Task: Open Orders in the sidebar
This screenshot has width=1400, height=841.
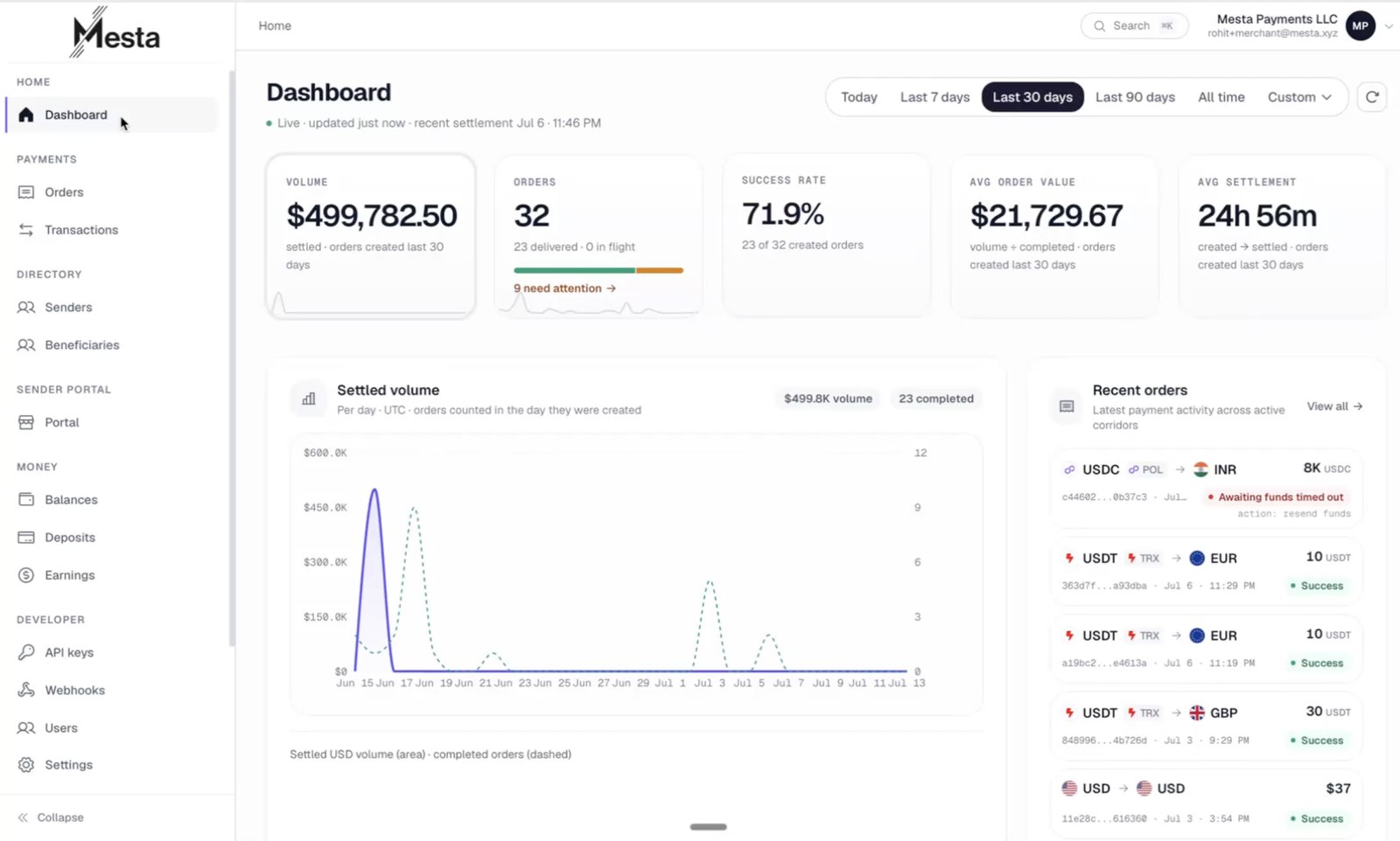Action: (x=111, y=192)
